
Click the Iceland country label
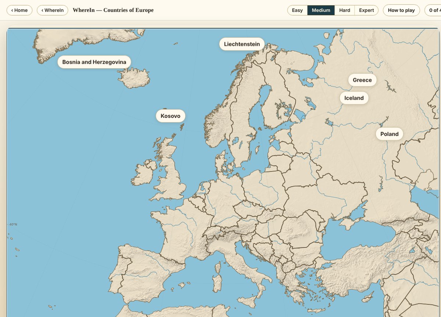[354, 98]
